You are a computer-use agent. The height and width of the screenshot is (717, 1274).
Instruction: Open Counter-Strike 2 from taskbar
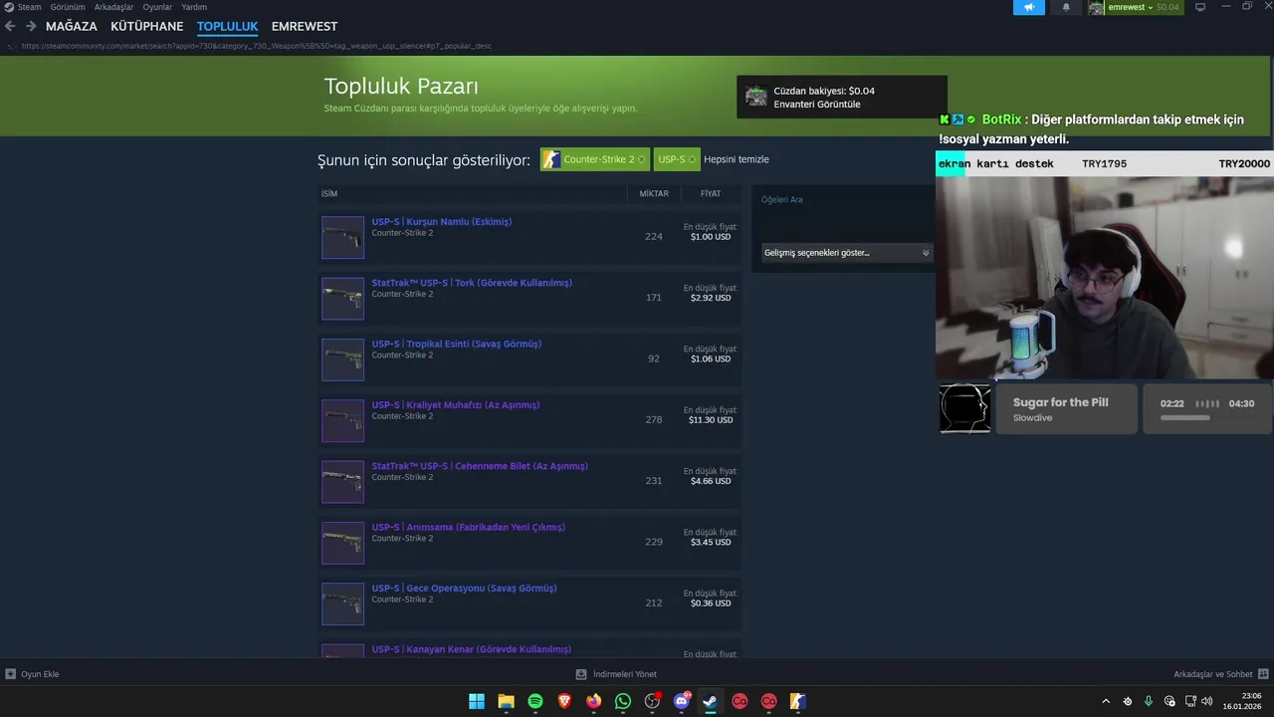(x=798, y=701)
